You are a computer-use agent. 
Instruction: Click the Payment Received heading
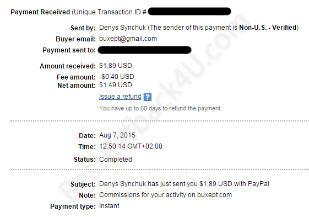coord(40,12)
